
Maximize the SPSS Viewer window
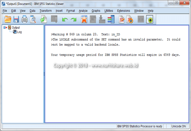(x=177, y=3)
